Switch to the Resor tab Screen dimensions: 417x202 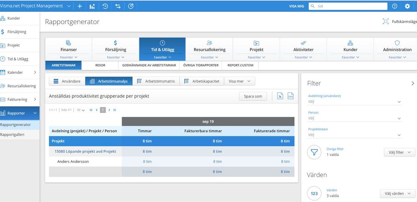(100, 65)
